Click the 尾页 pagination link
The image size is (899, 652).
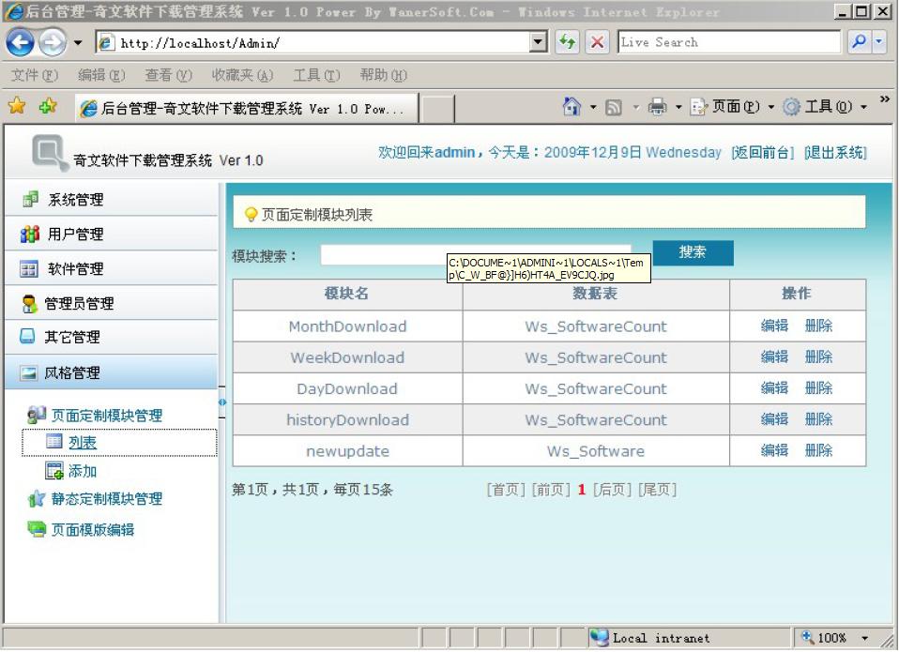(x=657, y=490)
